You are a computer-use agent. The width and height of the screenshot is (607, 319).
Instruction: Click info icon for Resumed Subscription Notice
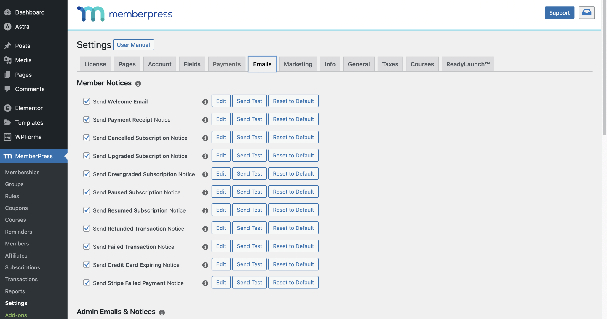(x=205, y=210)
